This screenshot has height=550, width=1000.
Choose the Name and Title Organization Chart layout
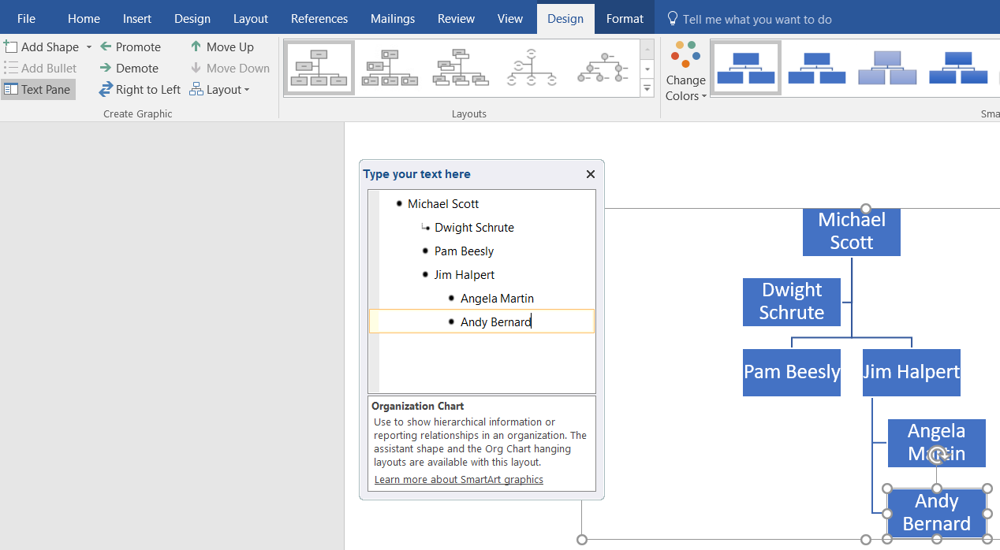coord(390,68)
